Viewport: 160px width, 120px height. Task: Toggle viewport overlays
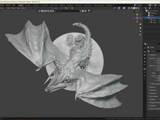pyautogui.click(x=124, y=8)
